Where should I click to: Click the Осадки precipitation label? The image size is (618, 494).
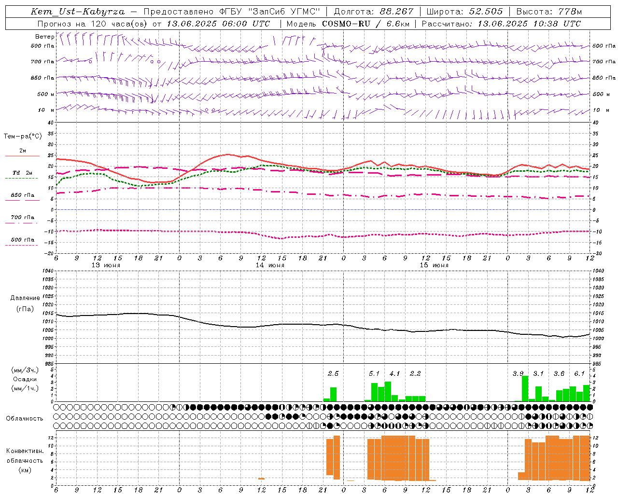pyautogui.click(x=25, y=379)
